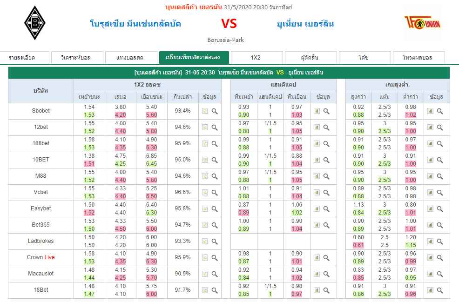Screen dimensions: 459x302
Task: Click the 1. FC Union Berlin logo
Action: tap(422, 23)
